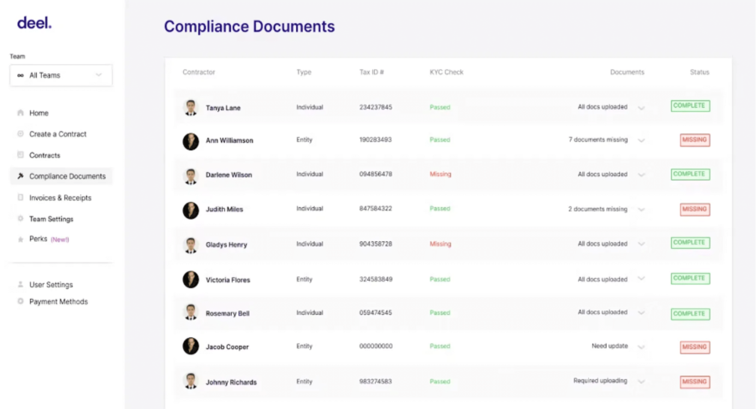Expand Jacob Cooper's Need update chevron
The image size is (756, 409).
coord(641,347)
